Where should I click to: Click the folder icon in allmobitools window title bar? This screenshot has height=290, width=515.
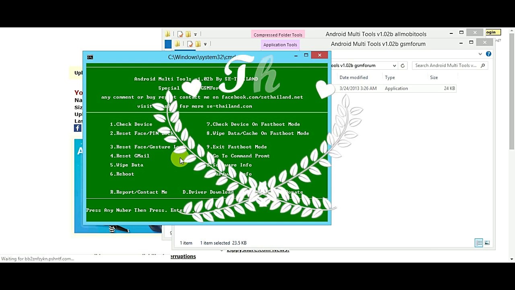168,34
